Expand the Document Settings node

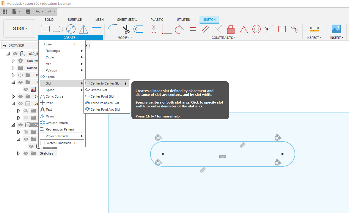pyautogui.click(x=13, y=61)
